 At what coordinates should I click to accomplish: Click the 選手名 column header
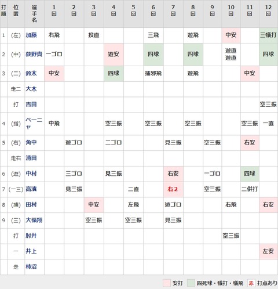[x=34, y=14]
